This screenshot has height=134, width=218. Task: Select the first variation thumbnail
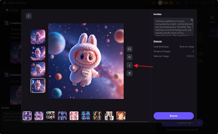click(x=38, y=37)
